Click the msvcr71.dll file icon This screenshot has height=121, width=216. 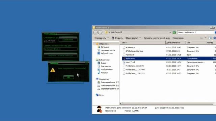(124, 62)
